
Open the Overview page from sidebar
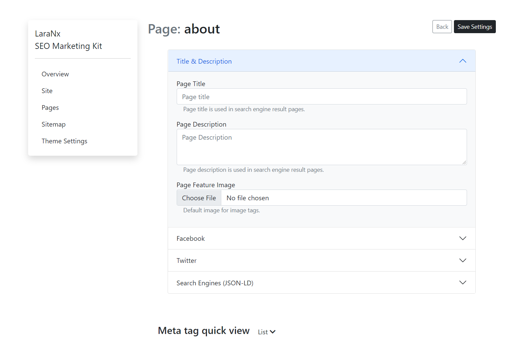pyautogui.click(x=55, y=74)
